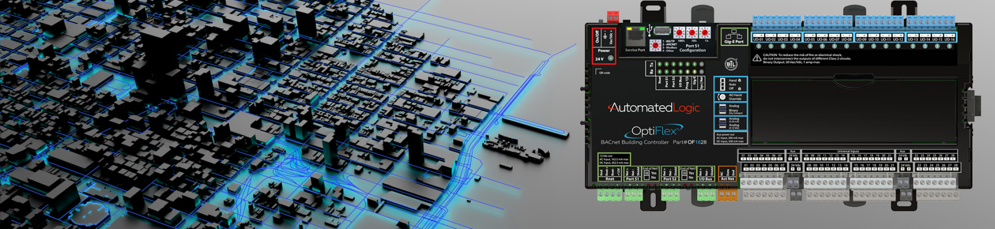Viewport: 995px width, 229px height.
Task: Click the USB symbol icon
Action: pyautogui.click(x=649, y=30)
